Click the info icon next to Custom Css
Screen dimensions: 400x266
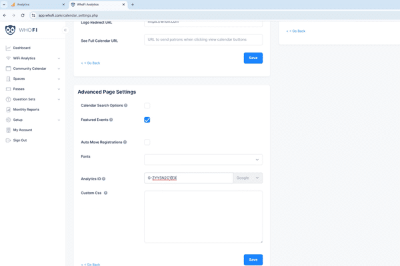(x=105, y=193)
